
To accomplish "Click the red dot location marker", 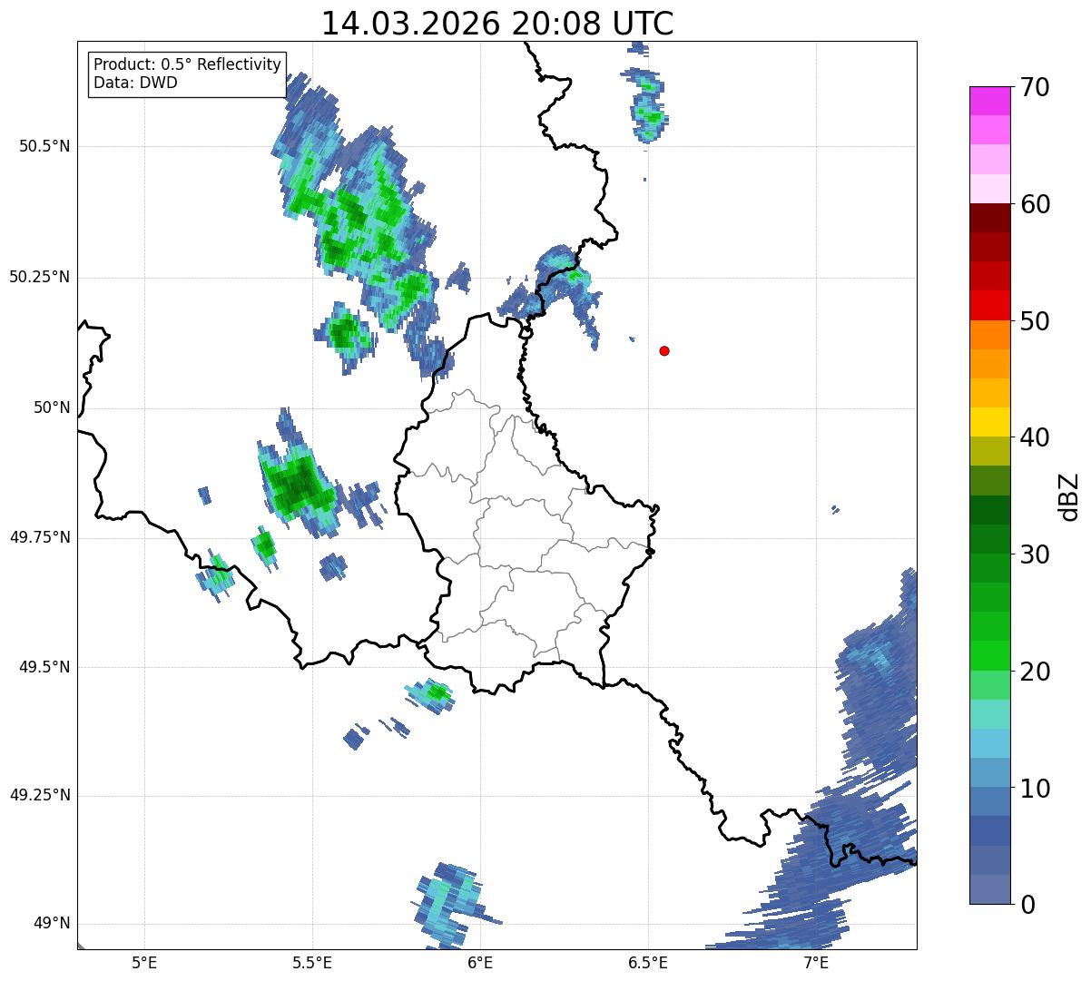I will click(x=664, y=350).
